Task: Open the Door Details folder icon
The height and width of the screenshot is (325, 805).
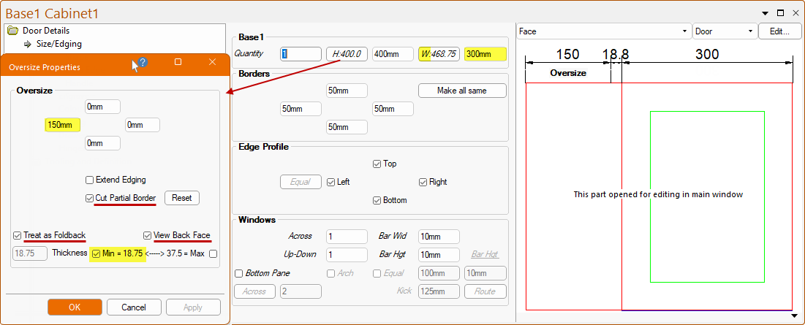Action: point(13,31)
